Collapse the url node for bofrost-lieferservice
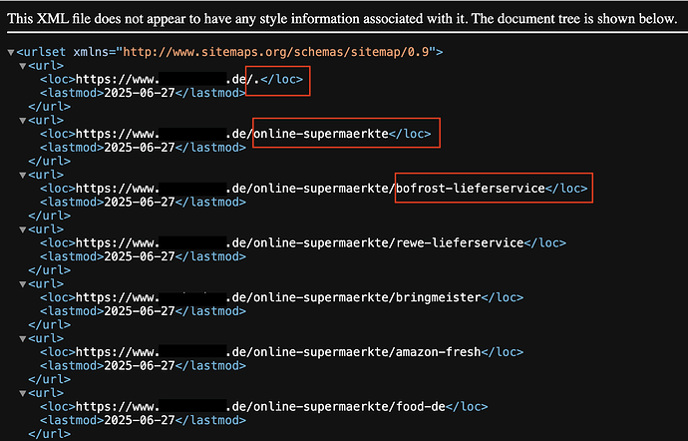This screenshot has width=688, height=441. click(22, 176)
